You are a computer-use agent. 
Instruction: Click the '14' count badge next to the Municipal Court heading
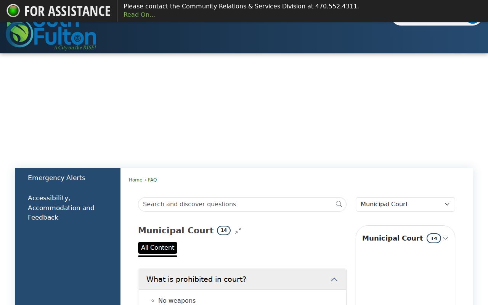pyautogui.click(x=224, y=230)
